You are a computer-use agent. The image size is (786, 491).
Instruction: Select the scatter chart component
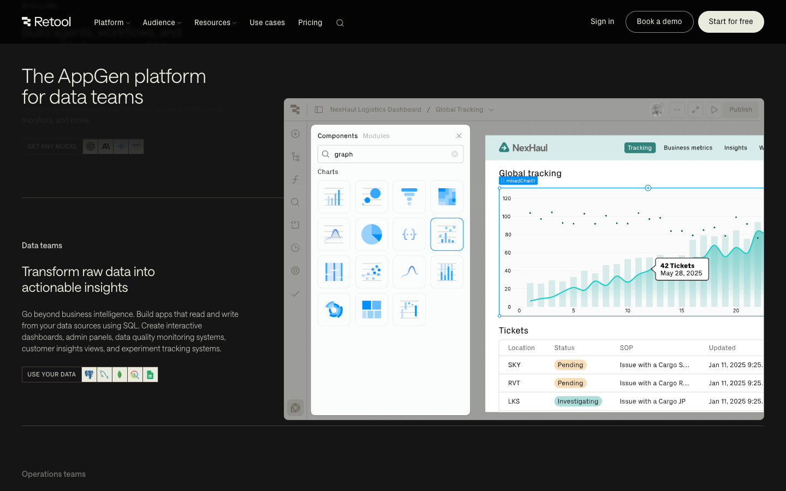pyautogui.click(x=372, y=272)
